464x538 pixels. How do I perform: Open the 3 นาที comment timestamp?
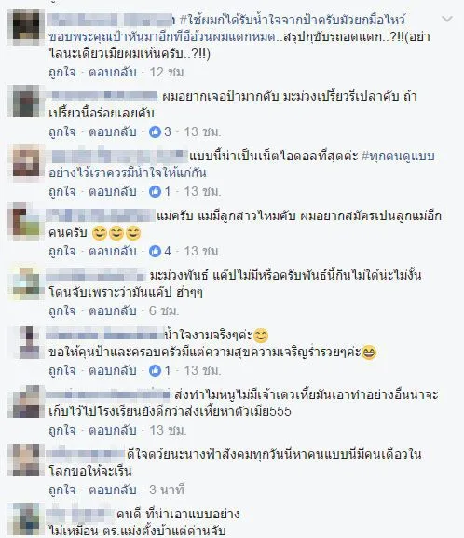pyautogui.click(x=167, y=490)
